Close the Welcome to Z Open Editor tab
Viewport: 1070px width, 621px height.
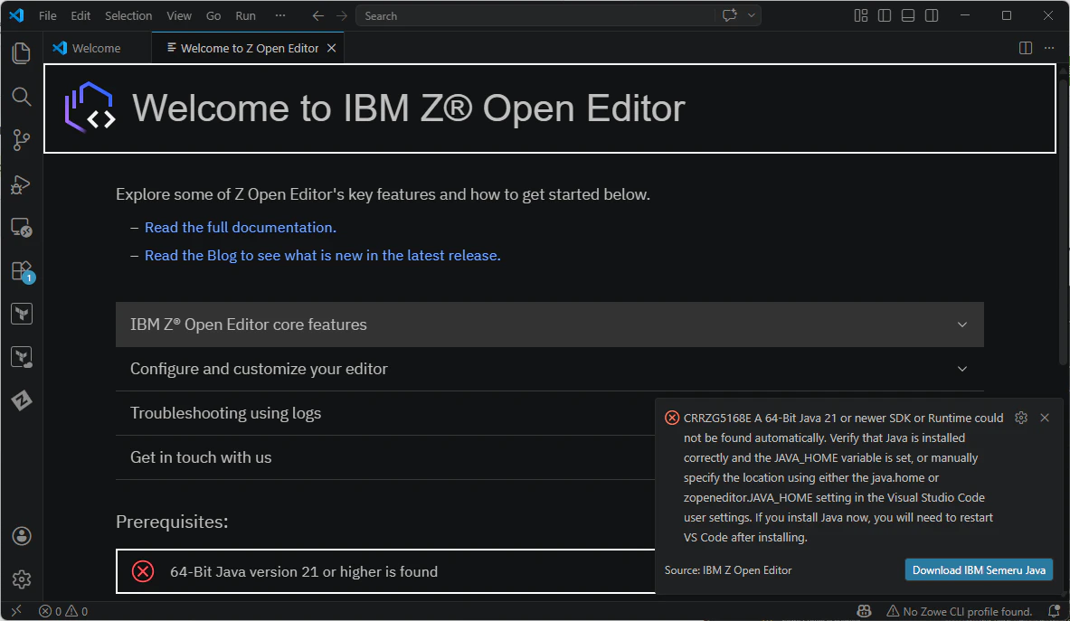[332, 48]
